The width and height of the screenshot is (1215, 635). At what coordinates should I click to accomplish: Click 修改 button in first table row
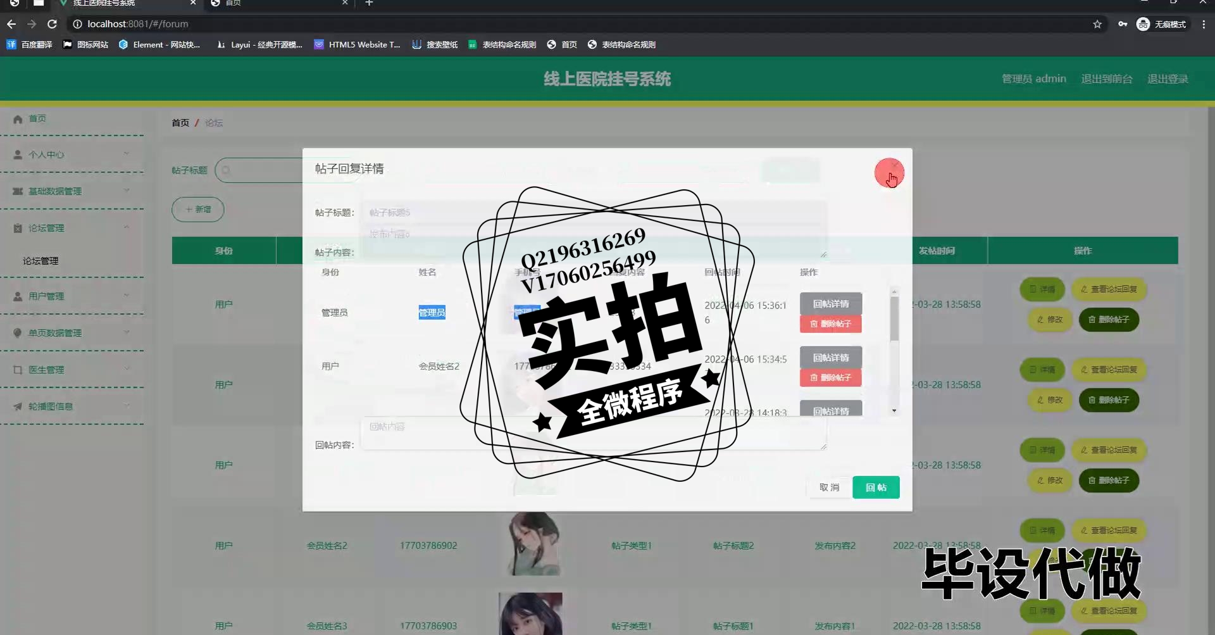1050,320
